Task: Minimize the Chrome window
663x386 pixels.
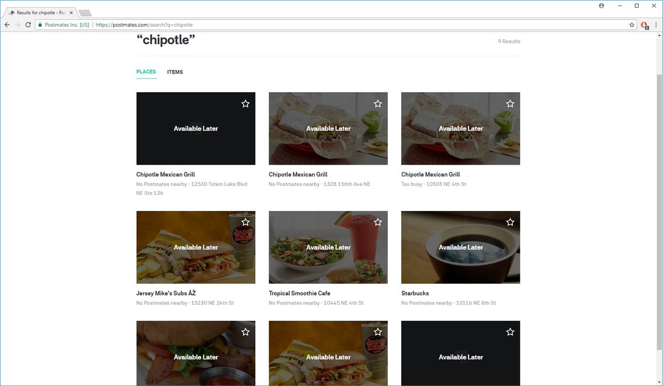Action: (x=619, y=6)
